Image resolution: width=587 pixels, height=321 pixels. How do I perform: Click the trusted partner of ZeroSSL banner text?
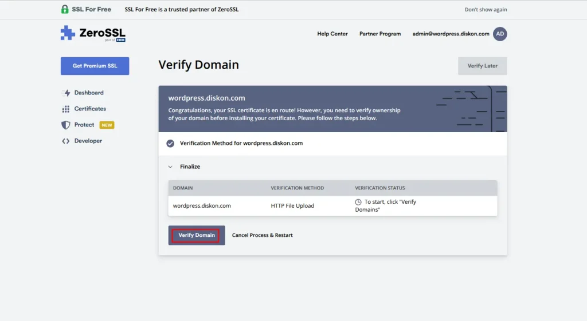tap(182, 9)
